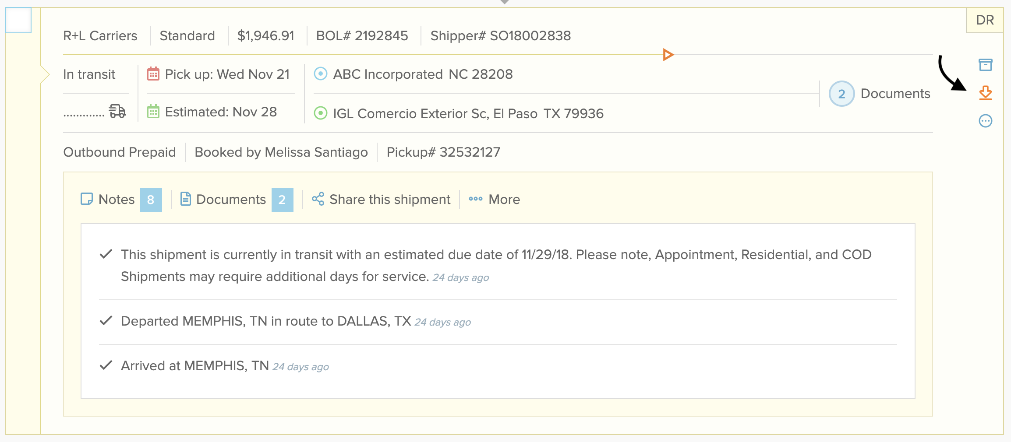Collapse the shipment card using the top arrow

pos(505,2)
